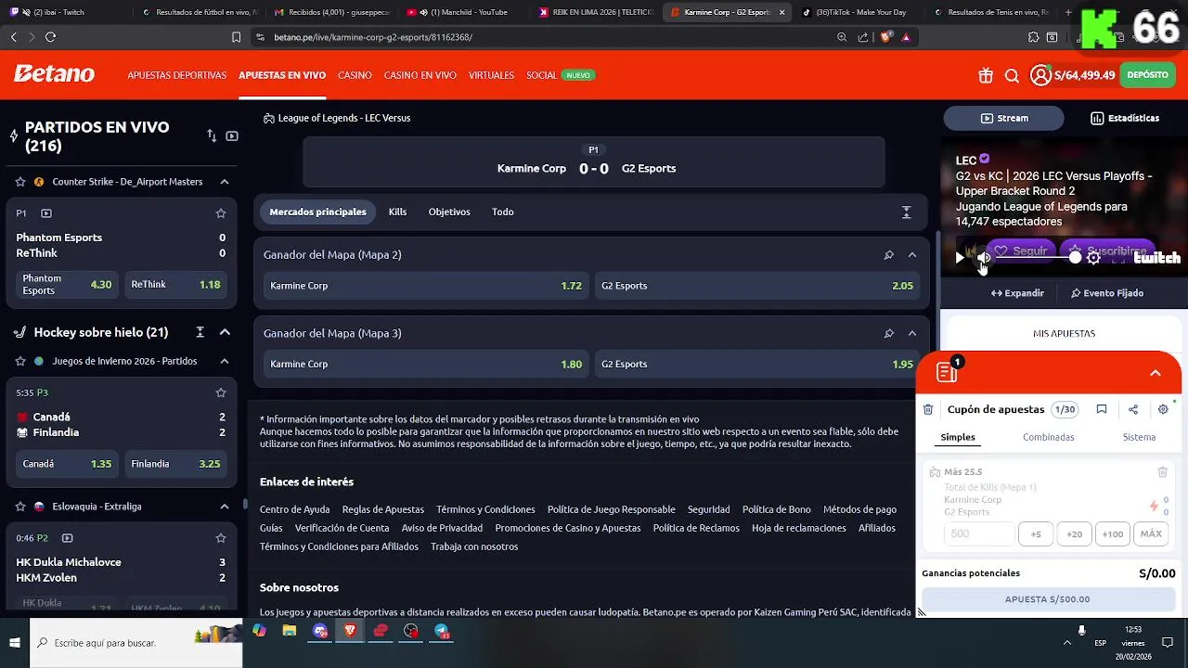Collapse the Eslovaquia - Extraliga section
The width and height of the screenshot is (1188, 668).
[225, 507]
